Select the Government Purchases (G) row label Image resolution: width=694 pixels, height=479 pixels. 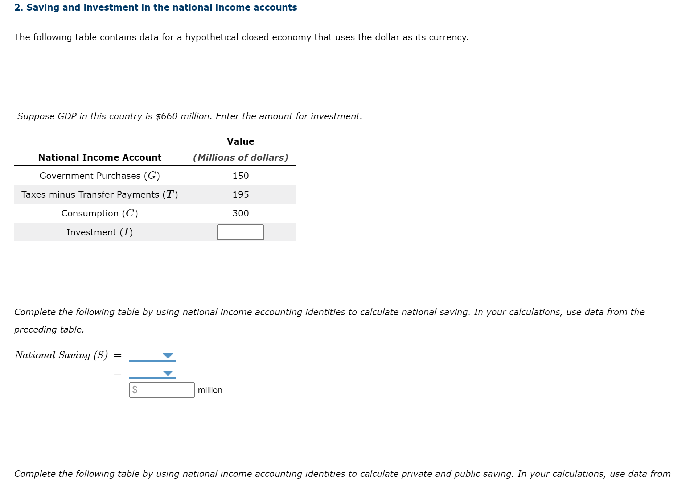pyautogui.click(x=100, y=176)
